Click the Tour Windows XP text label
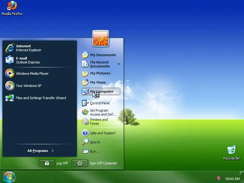Image resolution: width=244 pixels, height=183 pixels. coord(29,86)
